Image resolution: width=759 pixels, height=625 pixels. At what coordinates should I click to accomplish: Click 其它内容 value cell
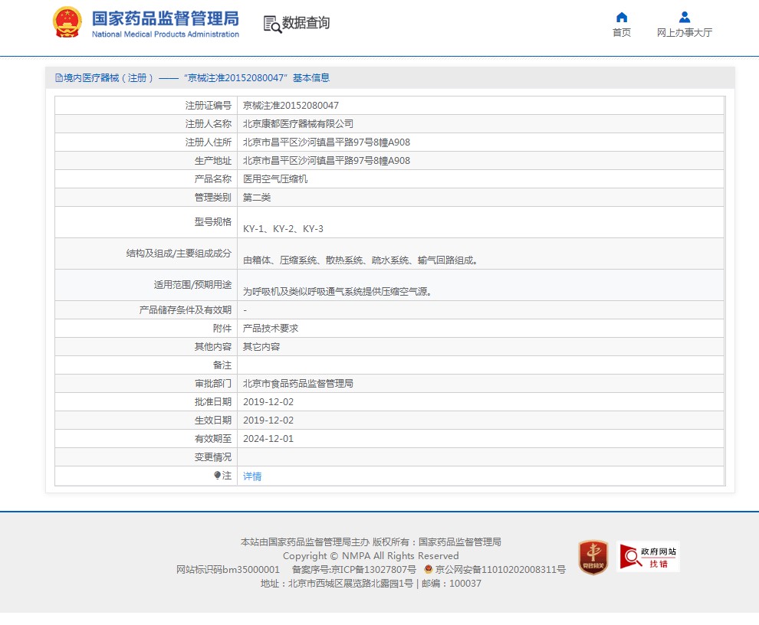(261, 347)
